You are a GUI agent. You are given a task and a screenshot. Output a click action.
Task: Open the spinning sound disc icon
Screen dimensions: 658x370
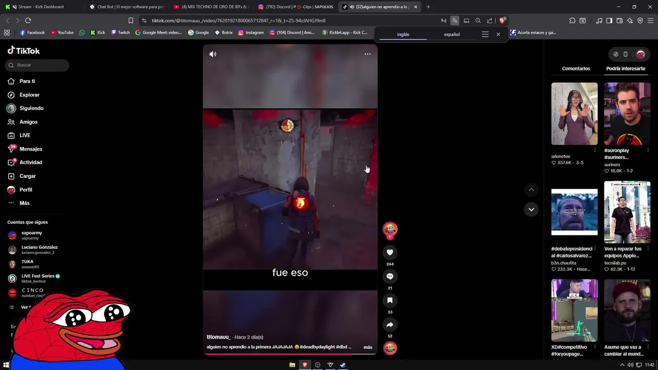click(x=390, y=348)
